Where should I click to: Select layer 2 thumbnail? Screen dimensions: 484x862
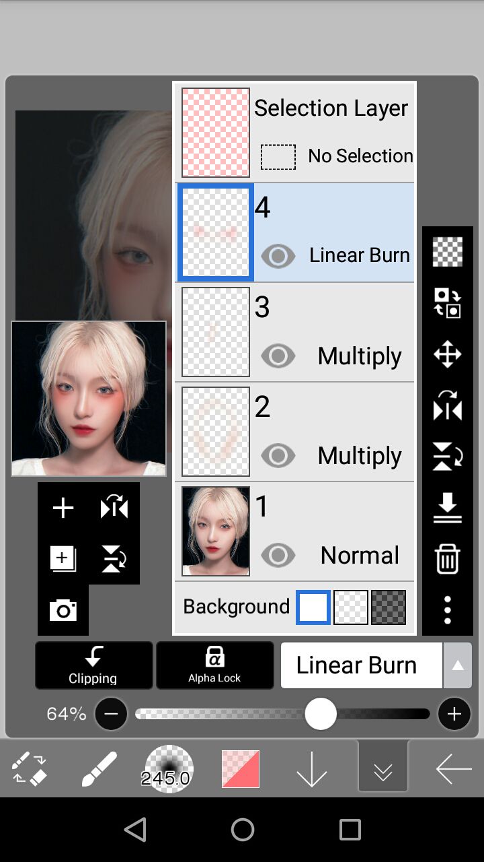click(216, 432)
